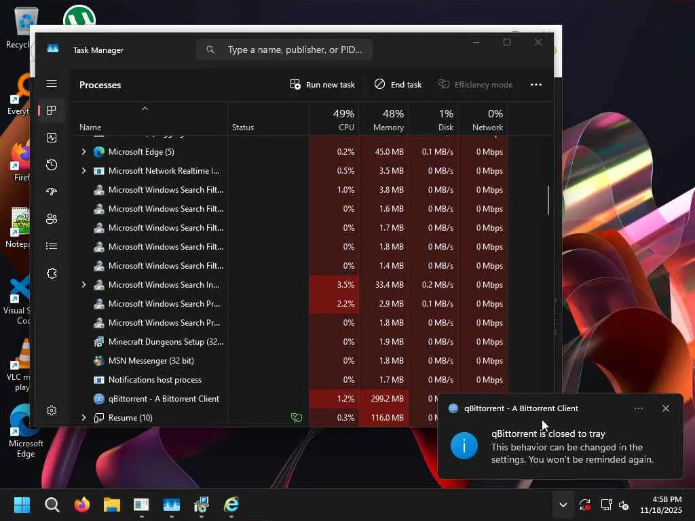Open Task Manager settings gear
The image size is (695, 521).
pyautogui.click(x=52, y=410)
